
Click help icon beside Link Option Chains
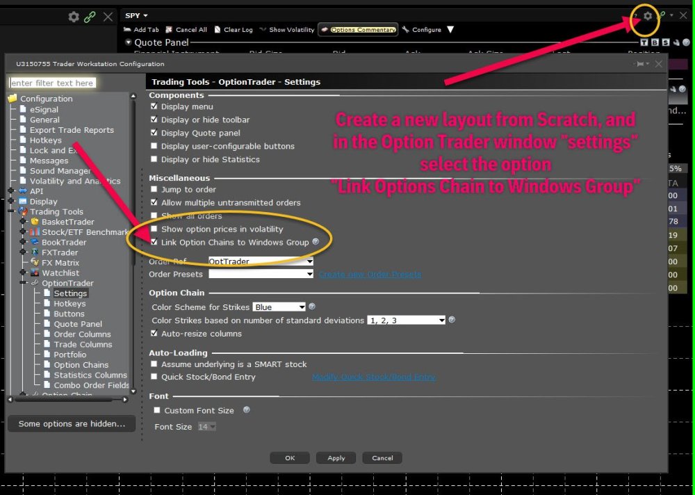click(x=316, y=242)
